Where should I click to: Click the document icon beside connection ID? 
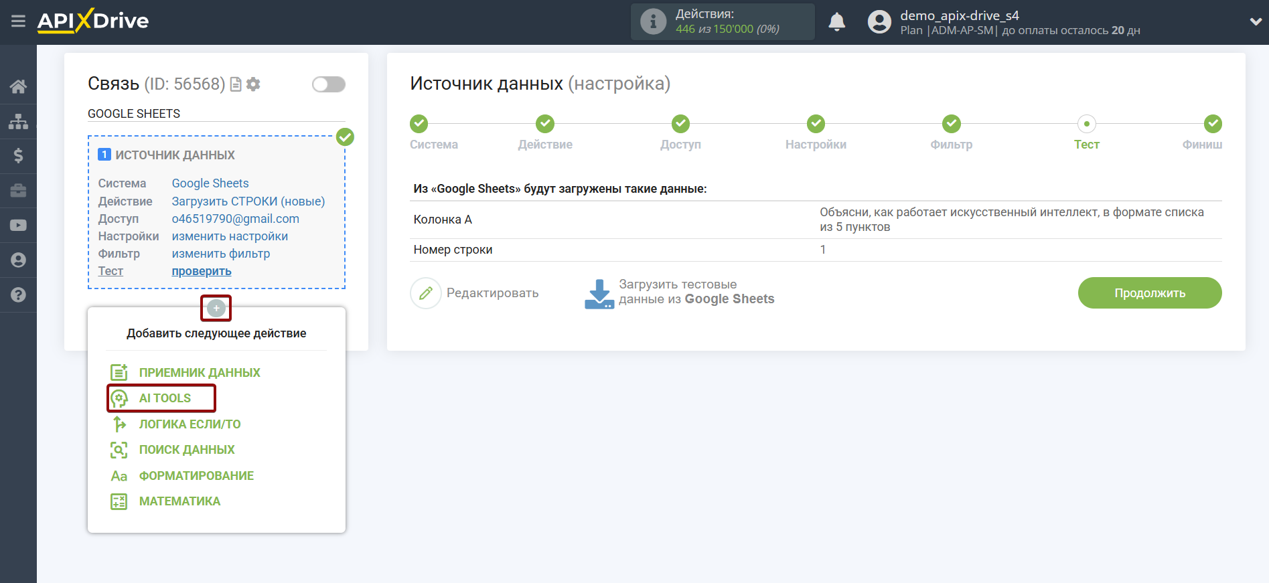[236, 84]
